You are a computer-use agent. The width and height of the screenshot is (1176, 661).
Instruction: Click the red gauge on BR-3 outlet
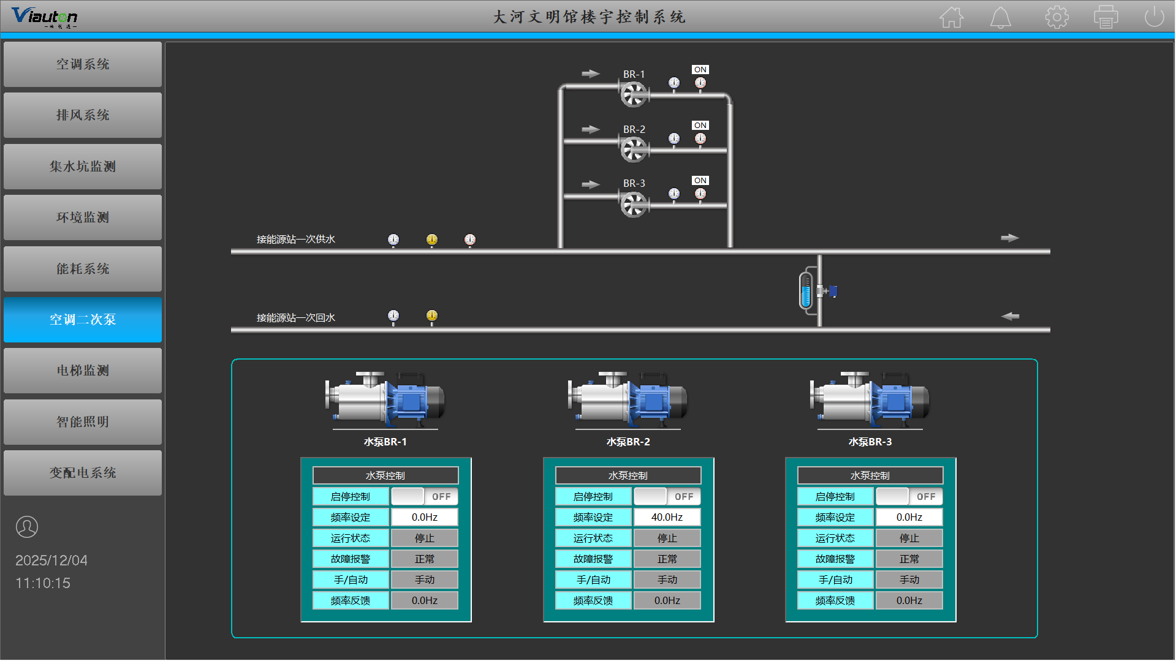tap(700, 194)
